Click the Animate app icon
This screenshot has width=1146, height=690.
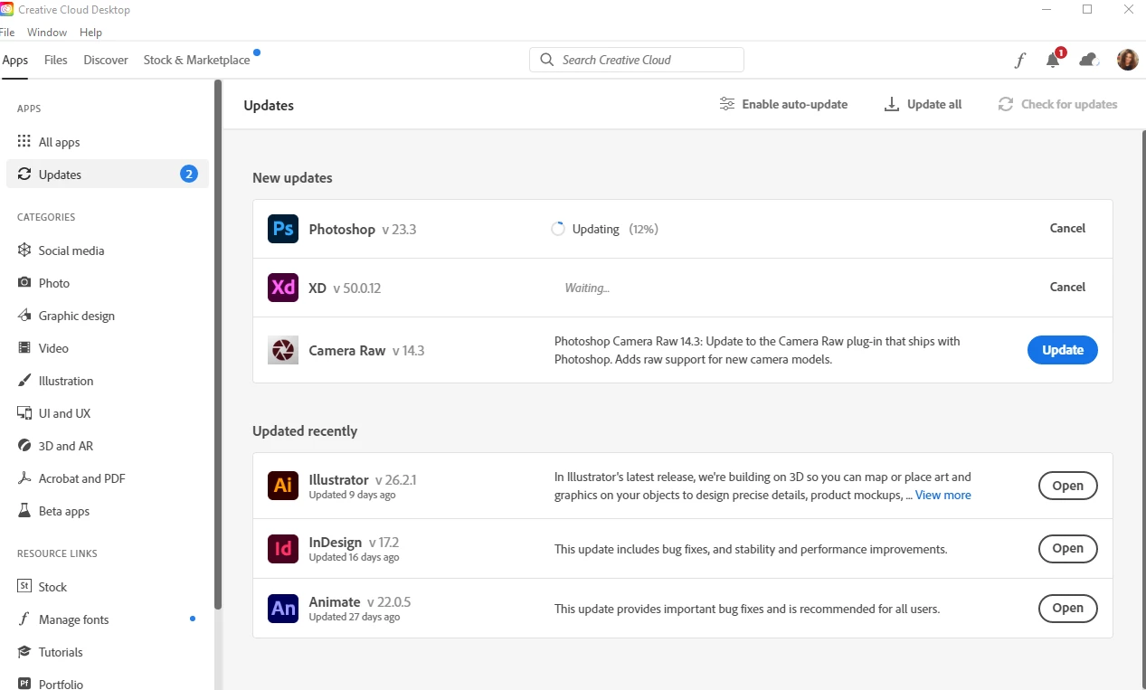point(283,608)
